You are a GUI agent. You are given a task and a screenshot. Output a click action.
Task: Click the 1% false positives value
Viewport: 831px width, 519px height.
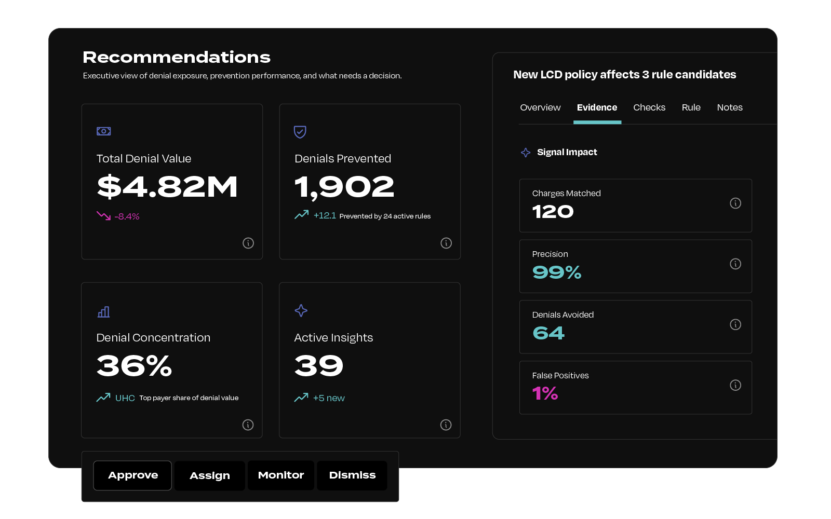click(x=545, y=394)
